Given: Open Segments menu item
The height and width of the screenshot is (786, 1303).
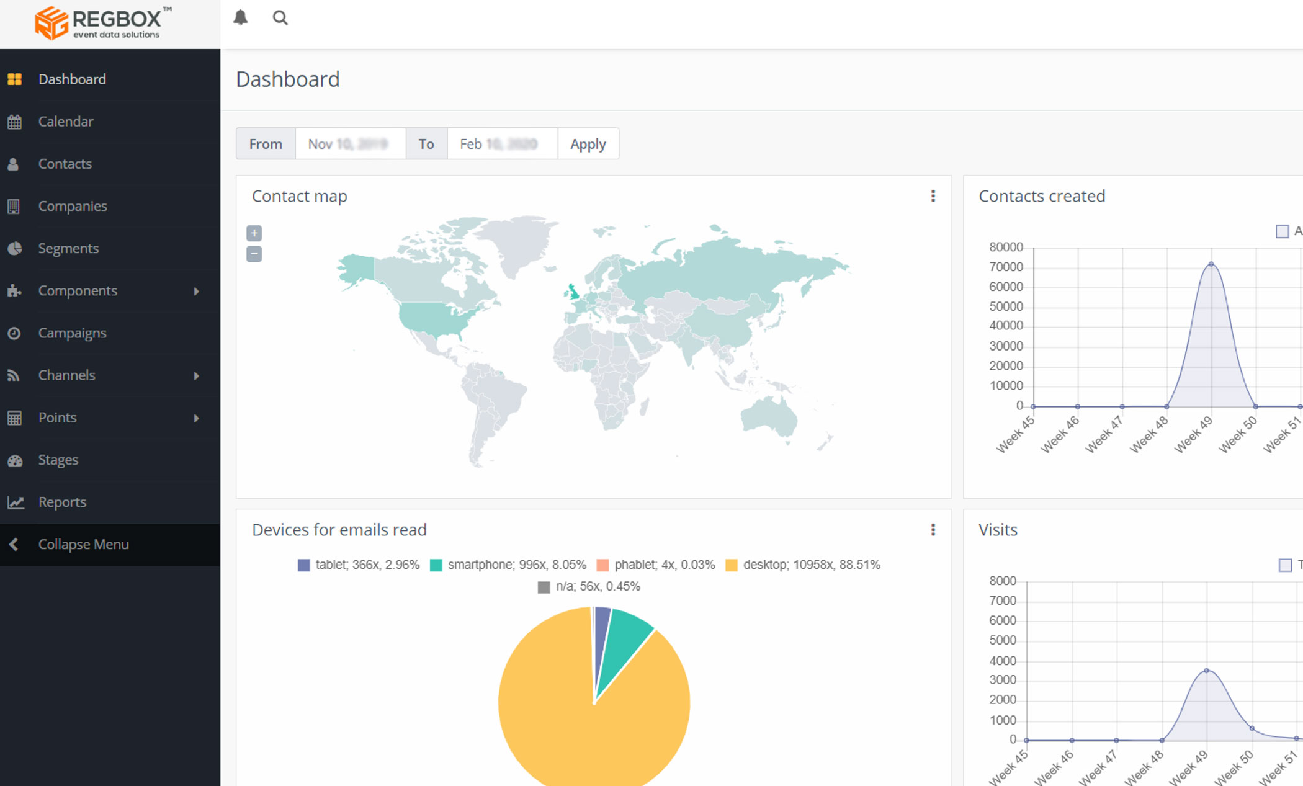Looking at the screenshot, I should coord(110,248).
